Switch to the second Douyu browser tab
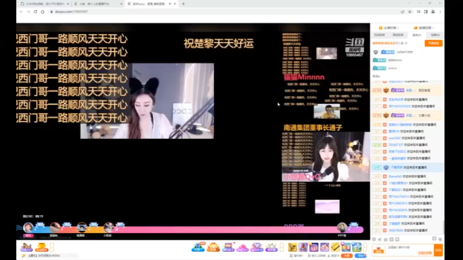The width and height of the screenshot is (463, 260). (x=97, y=4)
